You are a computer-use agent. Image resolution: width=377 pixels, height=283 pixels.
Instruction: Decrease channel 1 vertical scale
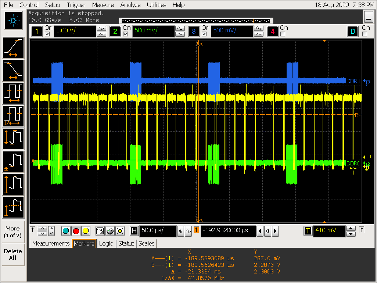(101, 34)
